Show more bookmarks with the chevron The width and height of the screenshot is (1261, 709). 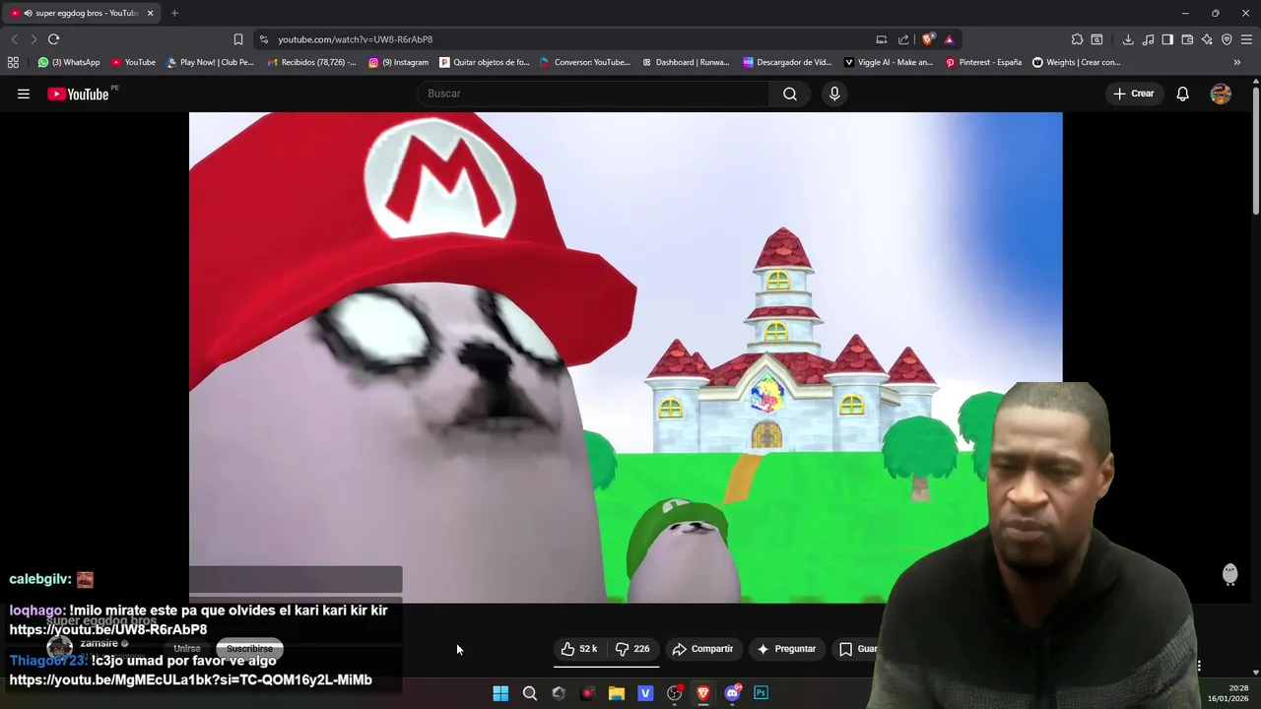(1237, 62)
